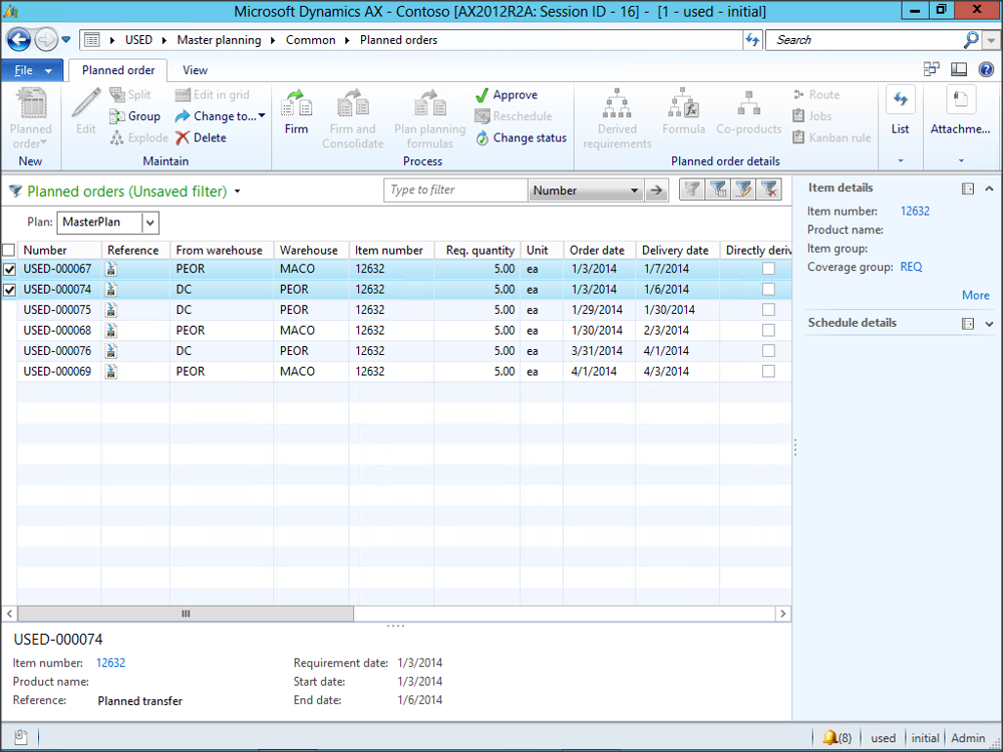Image resolution: width=1003 pixels, height=752 pixels.
Task: Click the Coverage group REQ link
Action: (x=910, y=267)
